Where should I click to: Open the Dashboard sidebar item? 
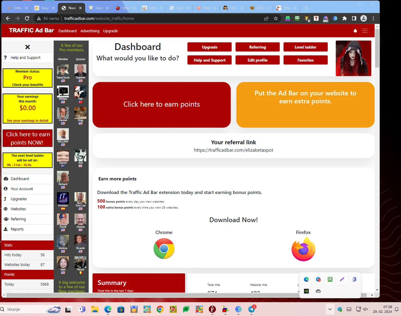point(28,179)
